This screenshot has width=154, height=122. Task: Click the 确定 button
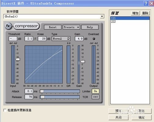point(141,117)
